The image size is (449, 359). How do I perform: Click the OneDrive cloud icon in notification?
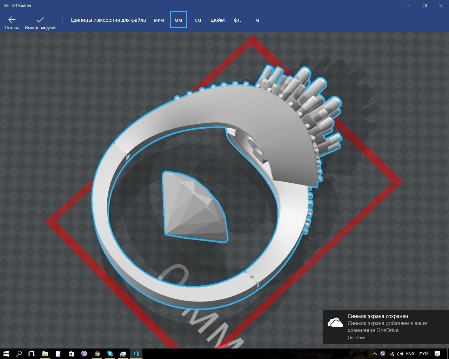[335, 323]
